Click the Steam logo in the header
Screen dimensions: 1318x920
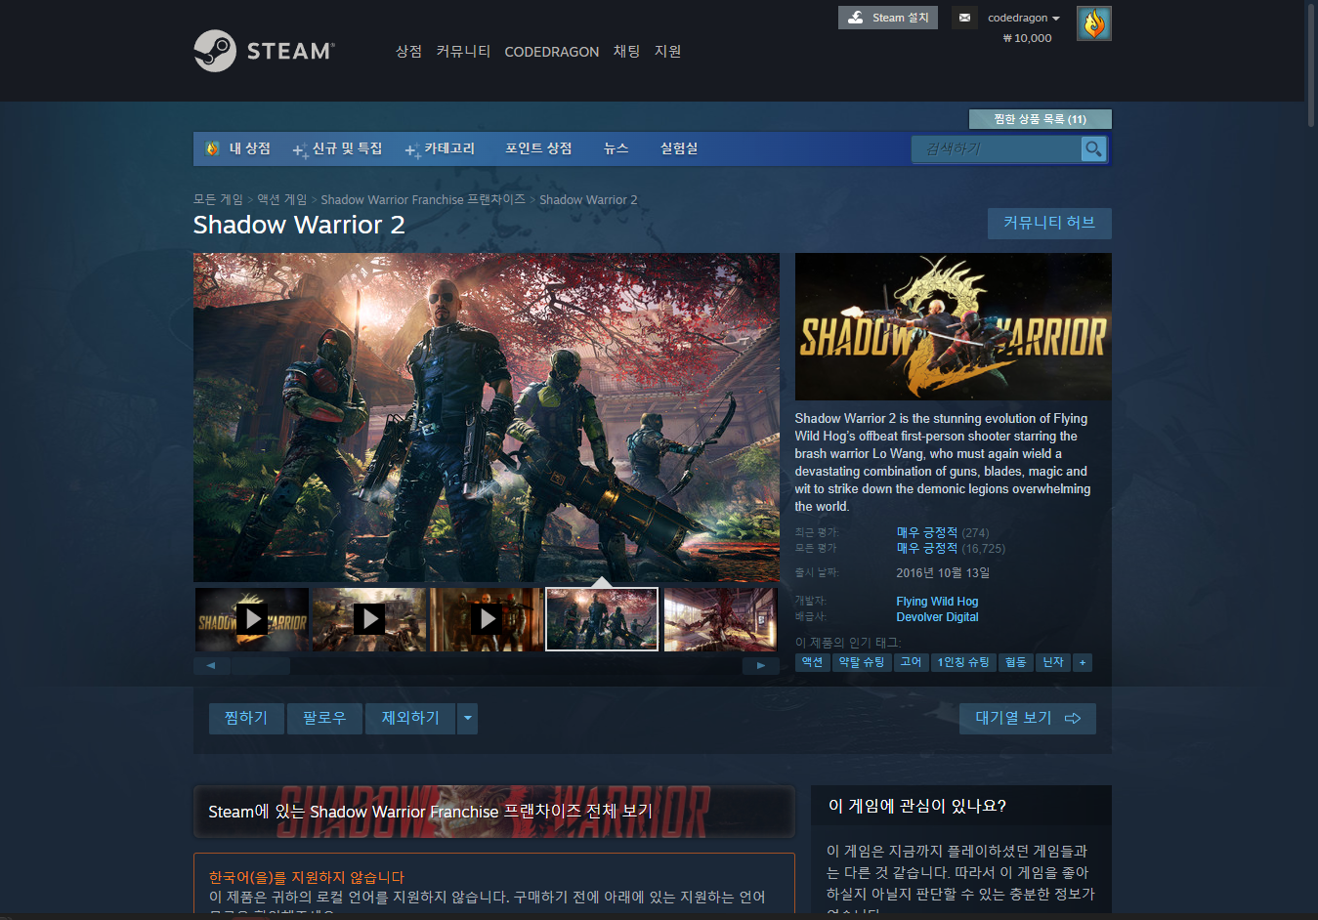click(x=264, y=51)
